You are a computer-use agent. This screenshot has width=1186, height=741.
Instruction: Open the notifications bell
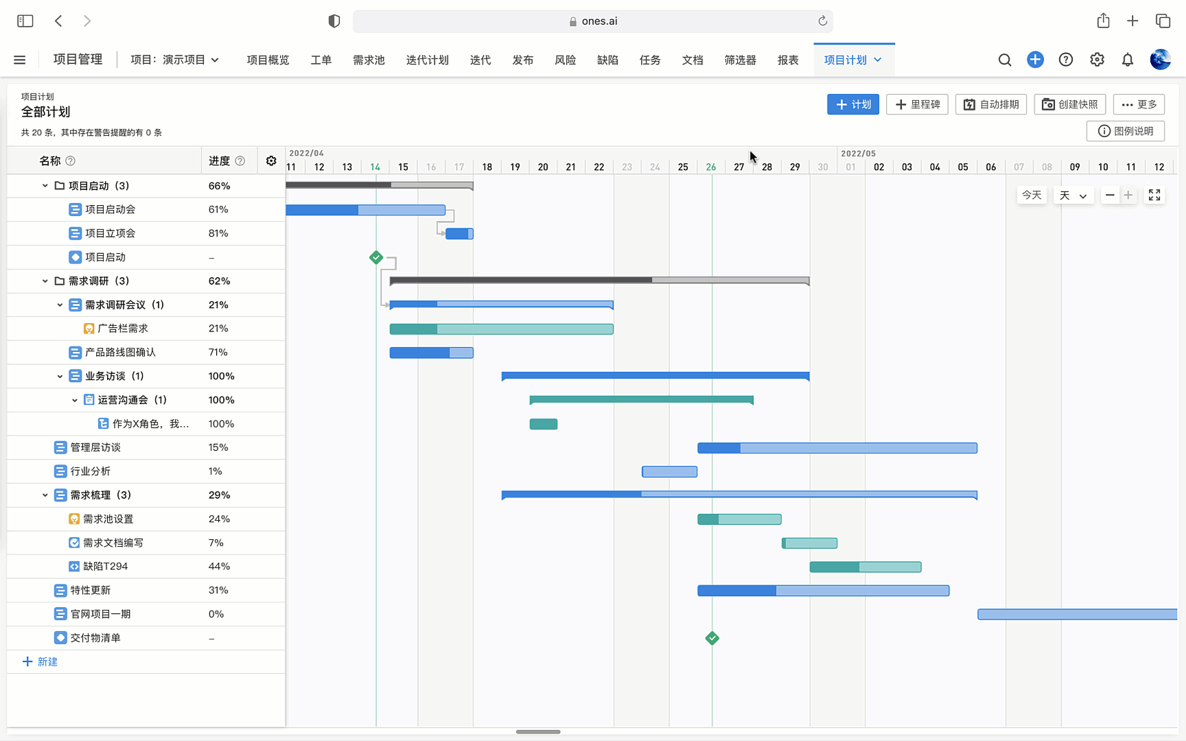[x=1128, y=60]
